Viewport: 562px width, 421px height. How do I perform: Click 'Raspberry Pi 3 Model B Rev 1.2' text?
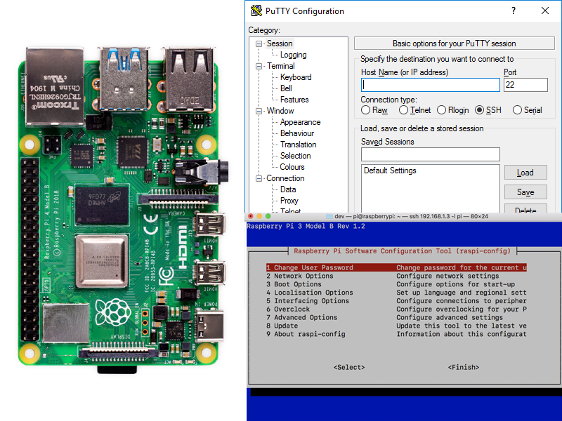pyautogui.click(x=306, y=226)
